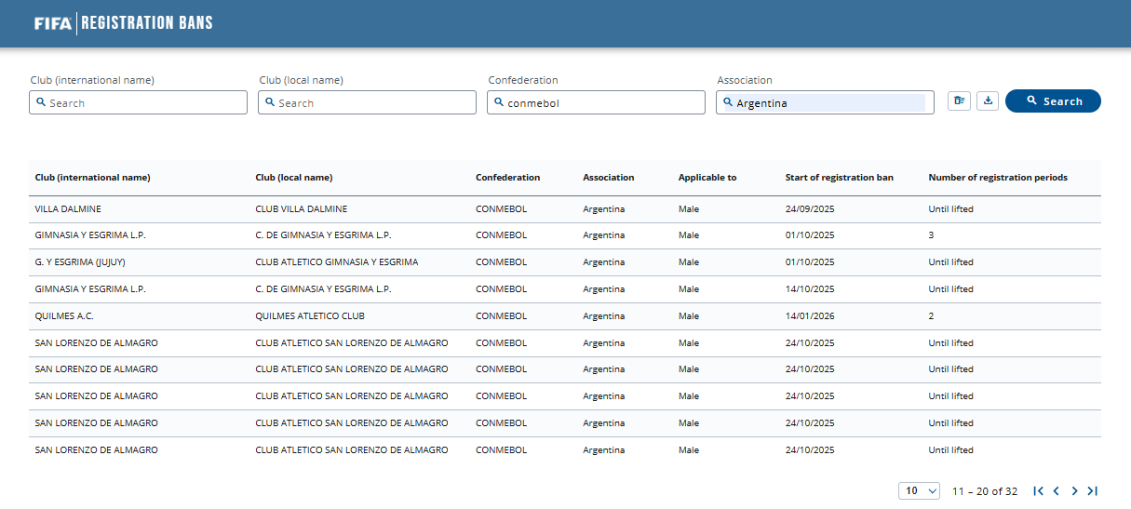Advance to the next results page
The width and height of the screenshot is (1131, 509).
[1074, 491]
